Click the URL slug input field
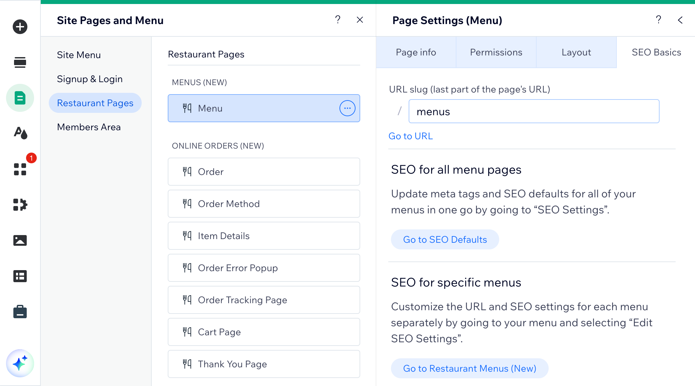The image size is (695, 386). pyautogui.click(x=534, y=111)
